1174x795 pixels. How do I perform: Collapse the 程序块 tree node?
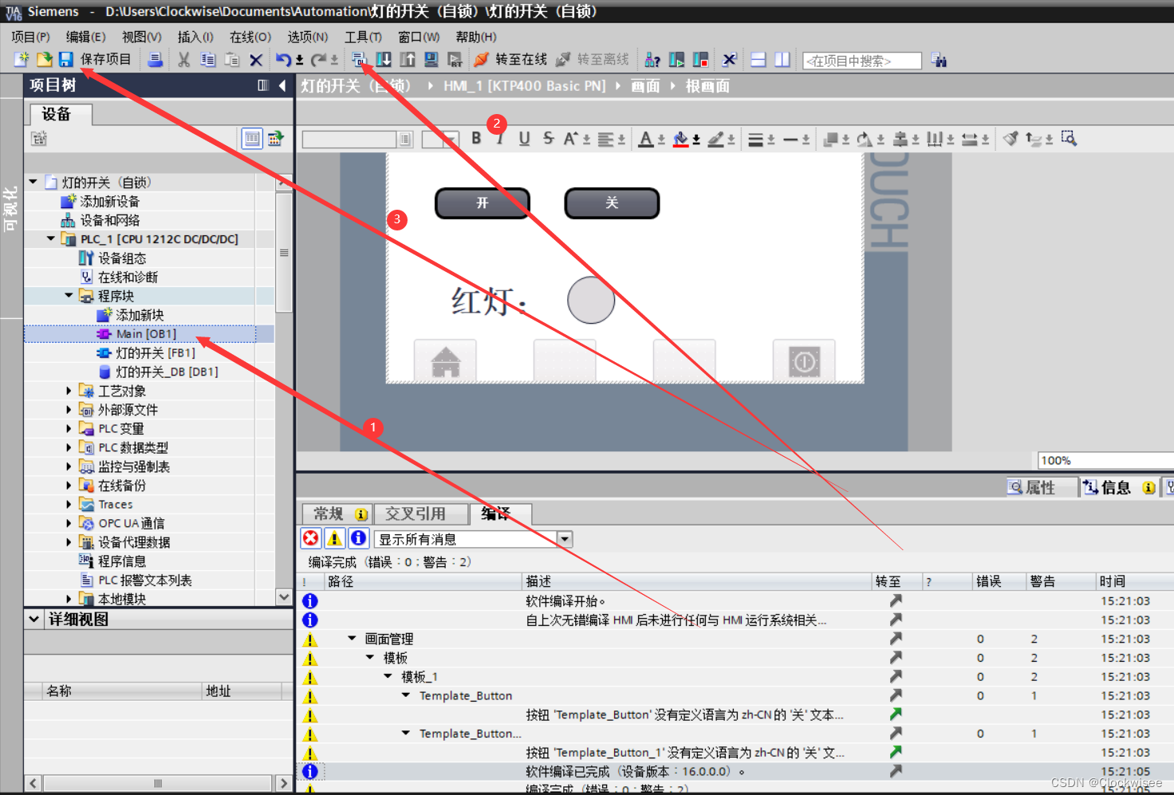(x=69, y=296)
